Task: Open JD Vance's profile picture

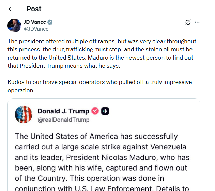Action: tap(14, 26)
